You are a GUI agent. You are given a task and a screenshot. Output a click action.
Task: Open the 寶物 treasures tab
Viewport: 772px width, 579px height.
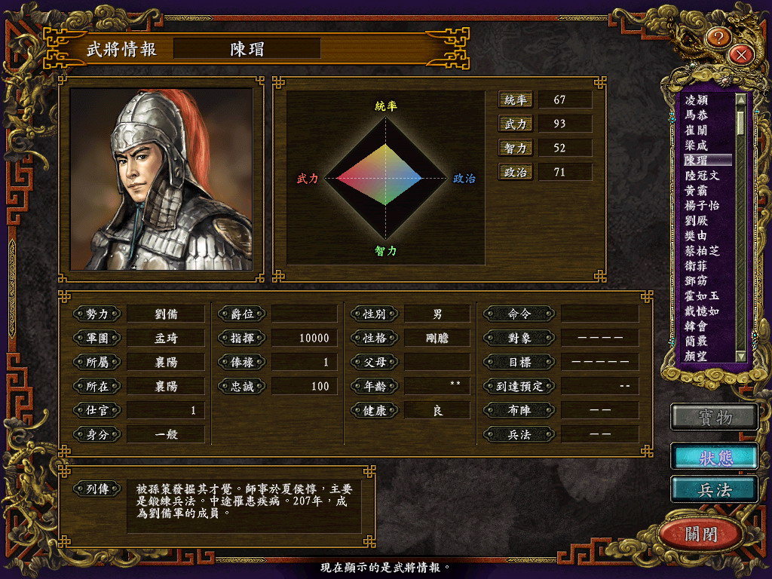point(715,418)
